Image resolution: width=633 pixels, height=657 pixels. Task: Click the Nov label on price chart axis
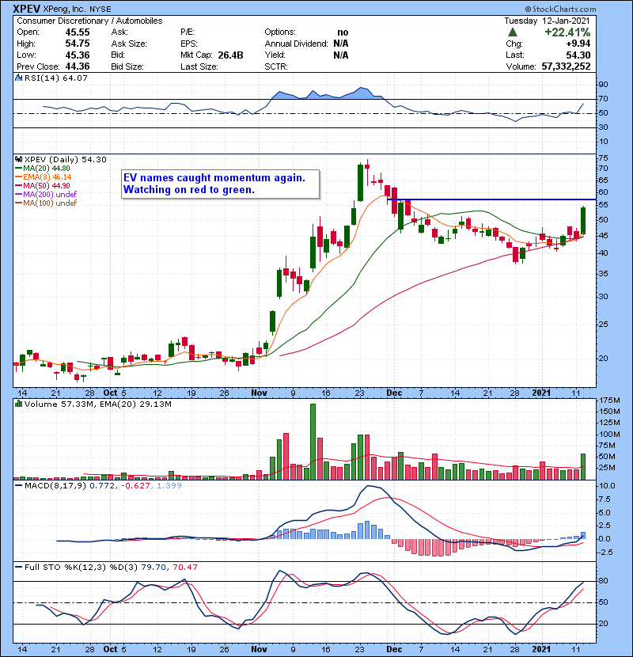259,393
